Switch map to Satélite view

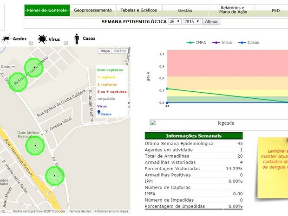point(120,51)
